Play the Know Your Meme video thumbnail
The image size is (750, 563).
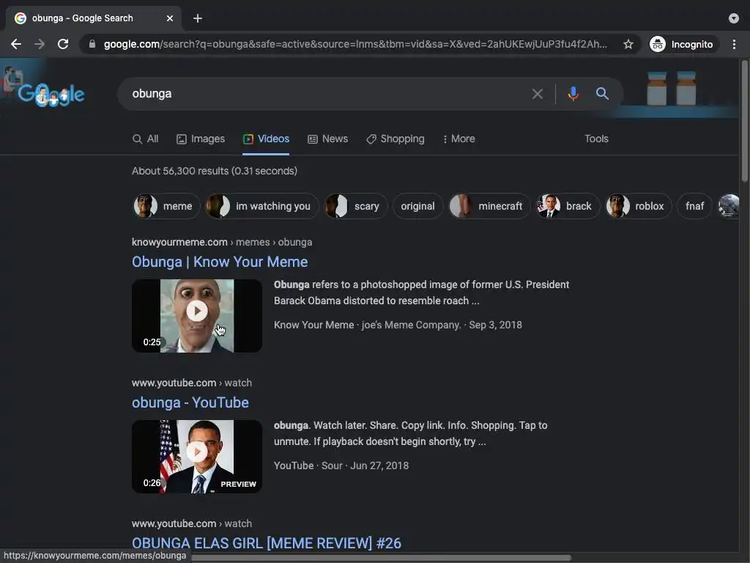(x=197, y=316)
